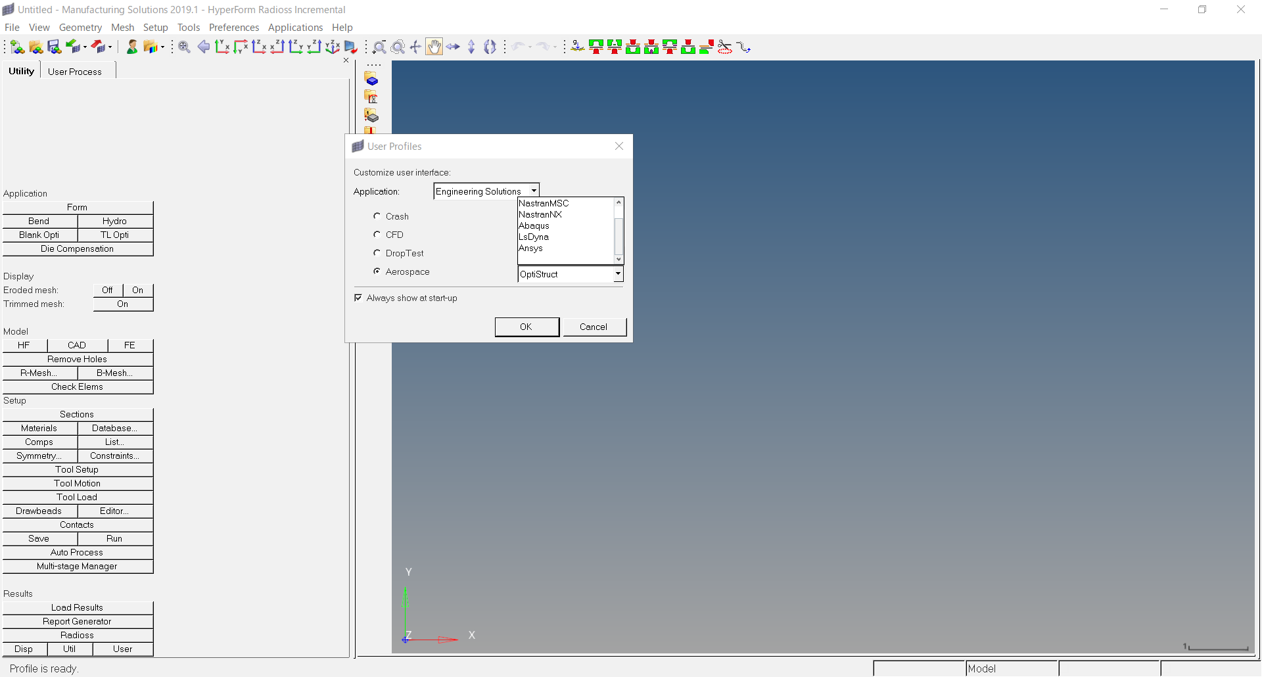This screenshot has height=677, width=1262.
Task: Click the hourglass curve folder sidebar icon
Action: click(372, 97)
